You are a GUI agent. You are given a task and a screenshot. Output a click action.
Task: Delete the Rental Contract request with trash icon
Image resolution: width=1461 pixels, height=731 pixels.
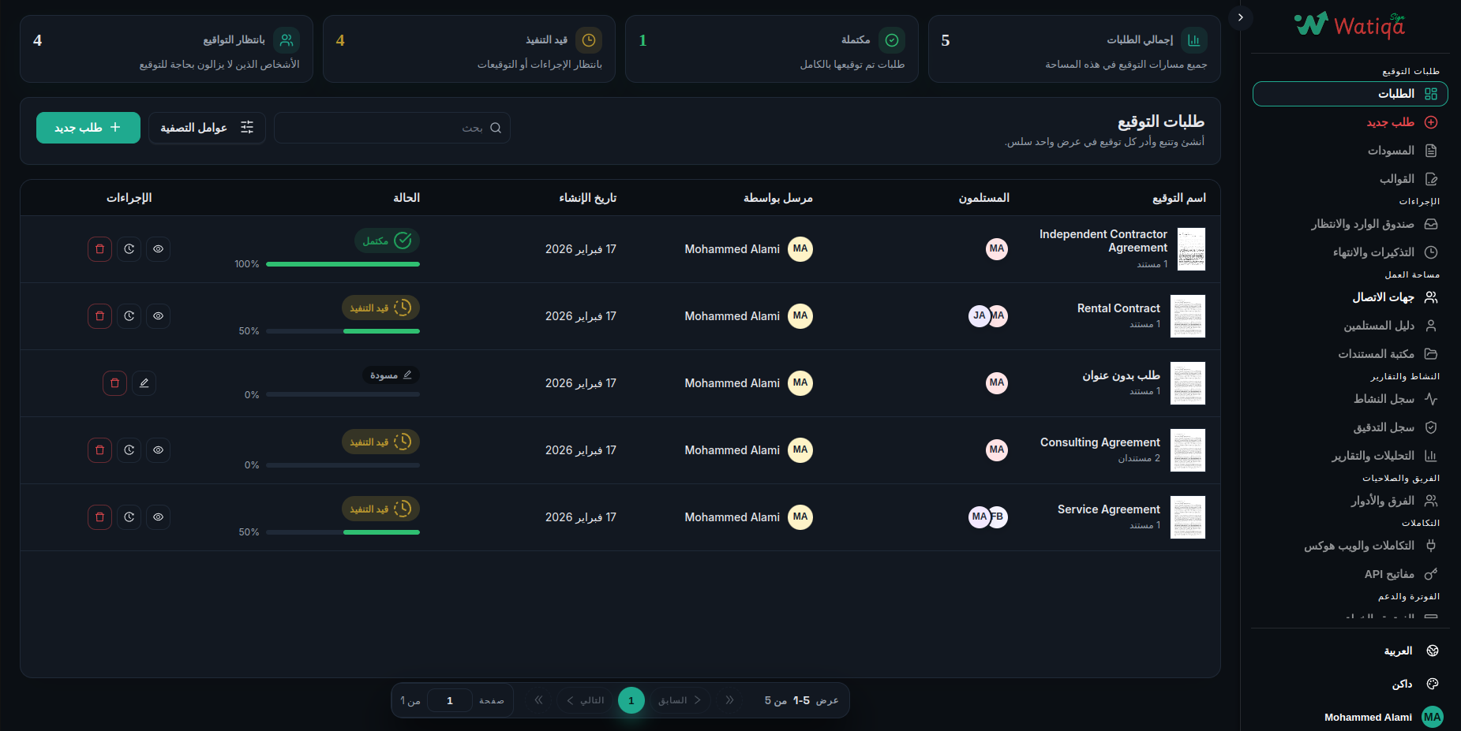click(99, 315)
